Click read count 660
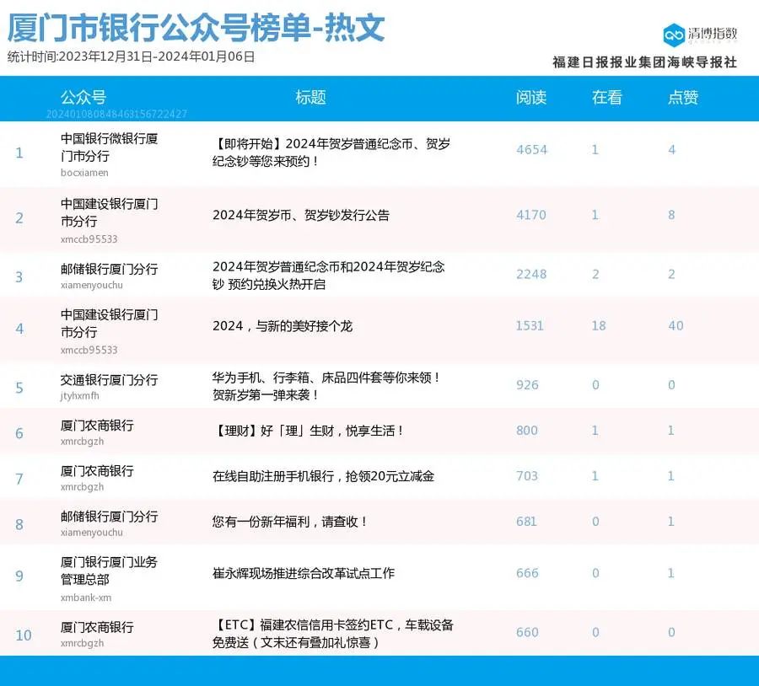This screenshot has height=686, width=759. [526, 632]
